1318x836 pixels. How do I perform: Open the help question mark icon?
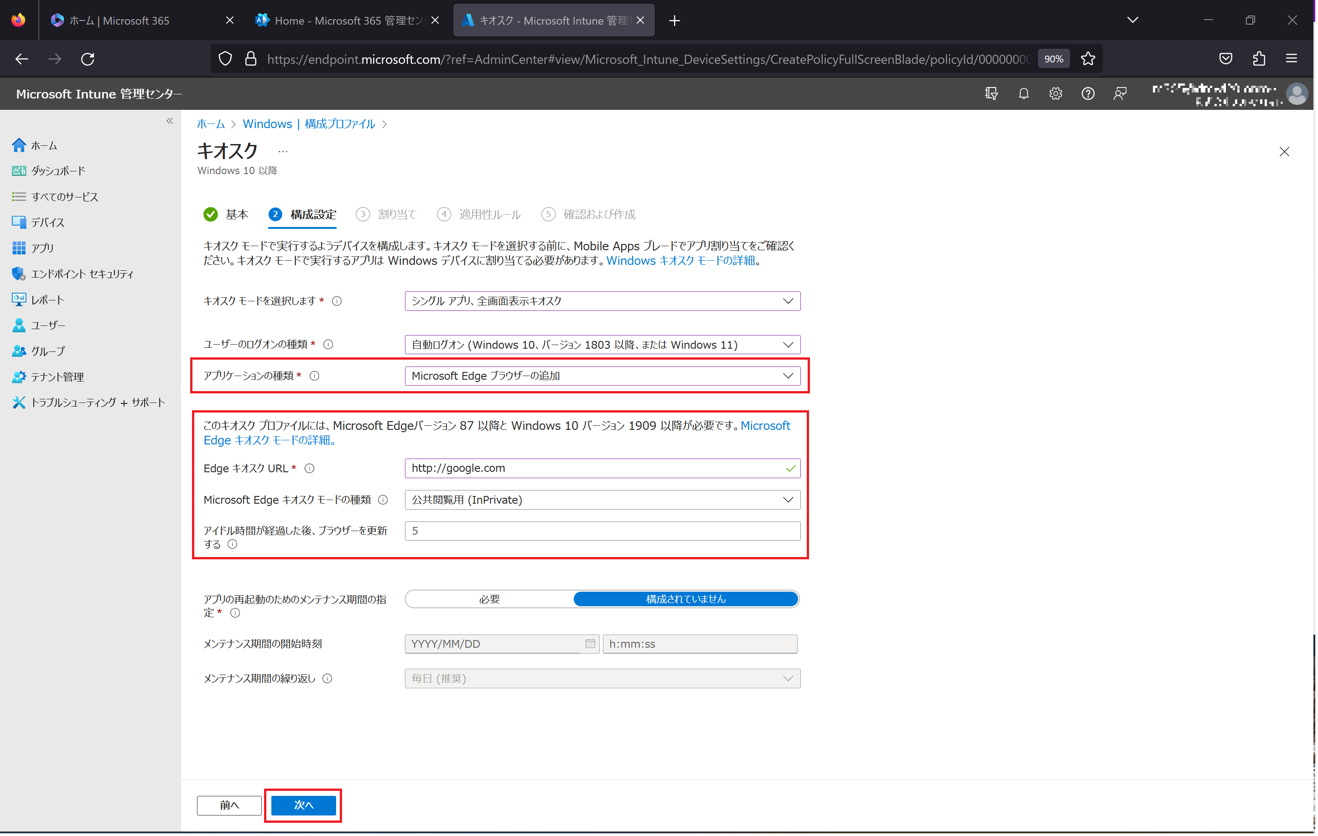point(1090,93)
